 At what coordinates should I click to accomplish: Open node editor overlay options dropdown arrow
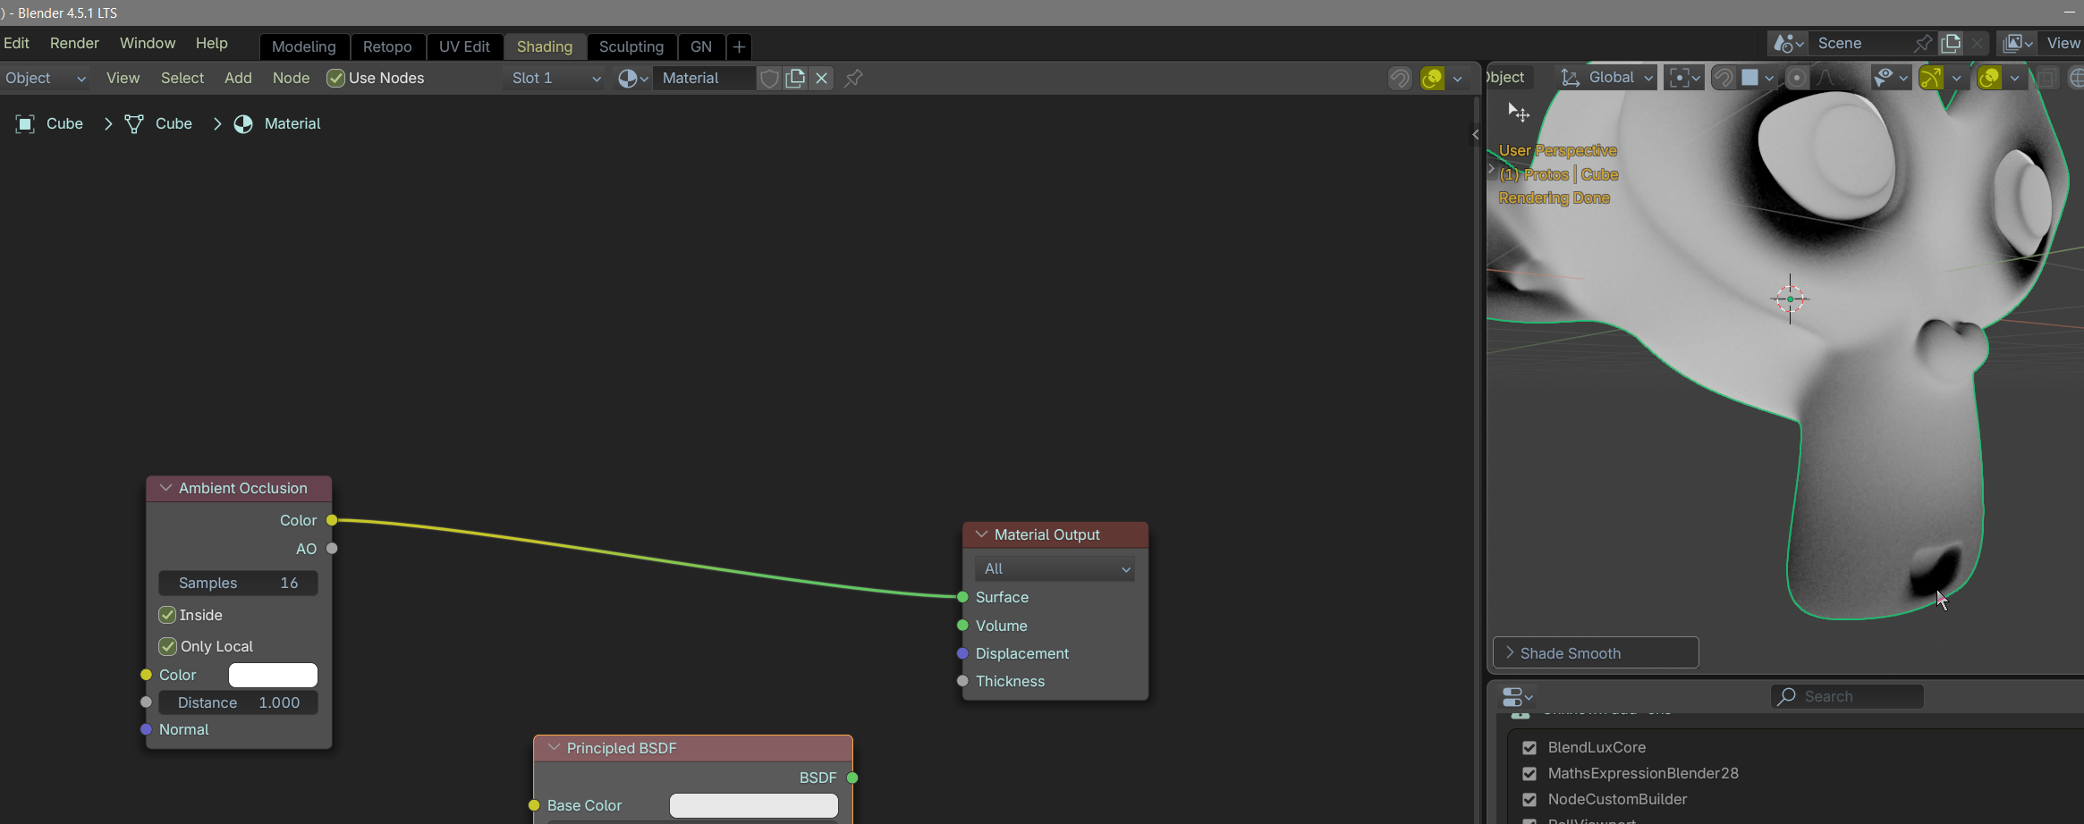tap(1458, 79)
